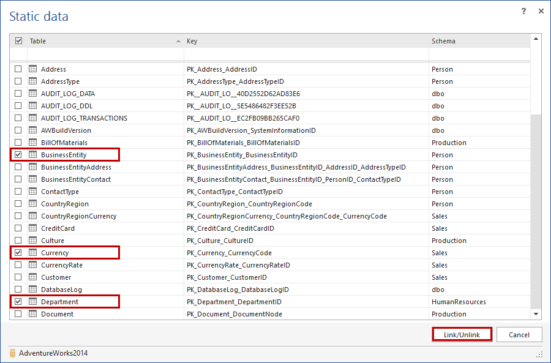Screen dimensions: 551x363
Task: Uncheck the BusinessEntity checkbox
Action: coord(18,154)
